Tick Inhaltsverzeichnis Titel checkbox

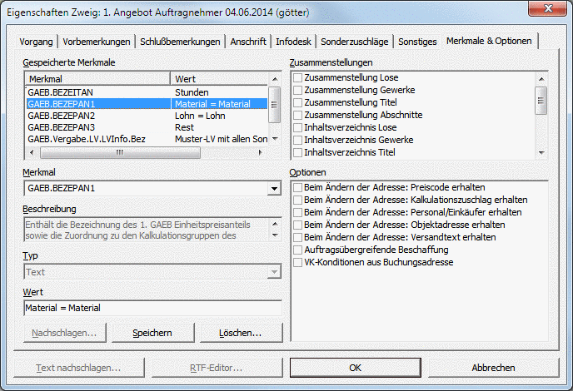298,152
